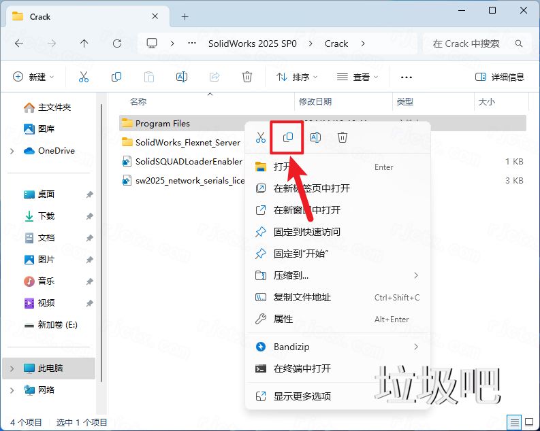Screen dimensions: 540x431
Task: Choose 属性 in the context menu
Action: [x=338, y=319]
